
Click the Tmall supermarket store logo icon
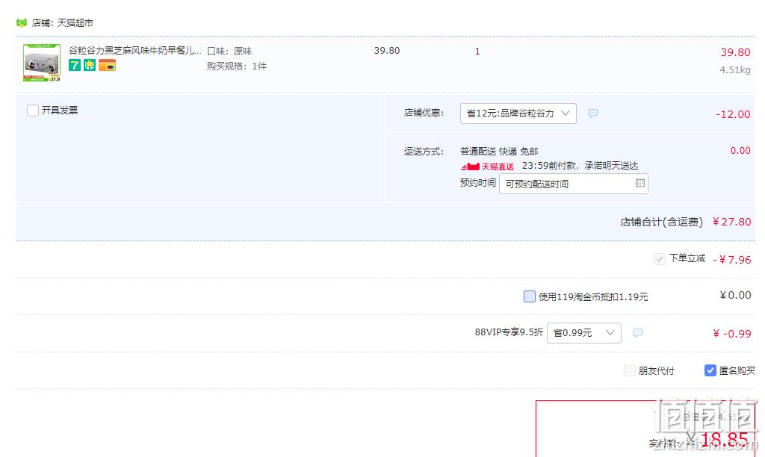pyautogui.click(x=22, y=23)
